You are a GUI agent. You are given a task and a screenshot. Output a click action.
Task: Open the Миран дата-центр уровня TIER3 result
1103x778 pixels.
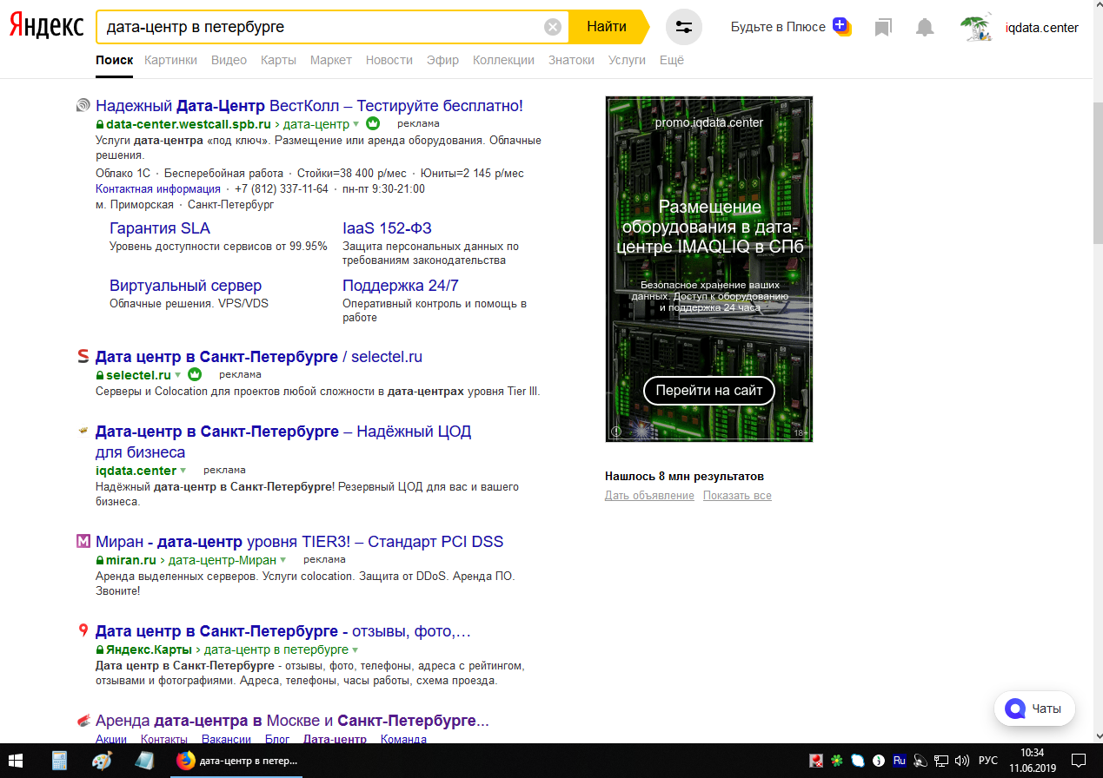[299, 542]
